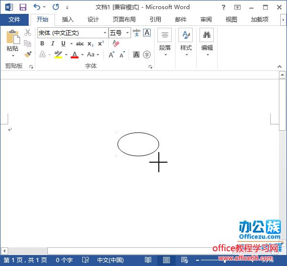The image size is (287, 266).
Task: Open font color dropdown arrow
Action: pos(83,55)
